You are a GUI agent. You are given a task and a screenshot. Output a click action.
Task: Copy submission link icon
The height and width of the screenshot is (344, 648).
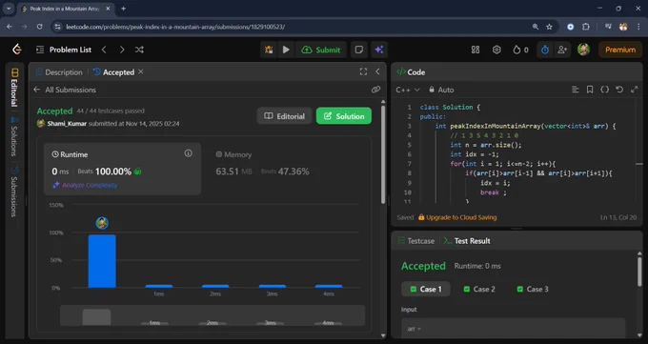click(375, 90)
